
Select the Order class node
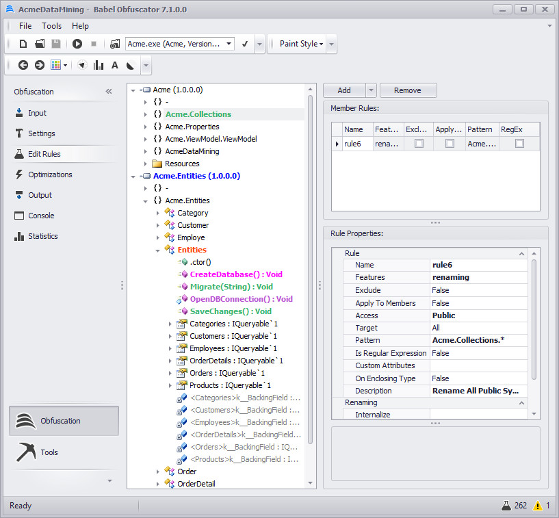pos(187,471)
